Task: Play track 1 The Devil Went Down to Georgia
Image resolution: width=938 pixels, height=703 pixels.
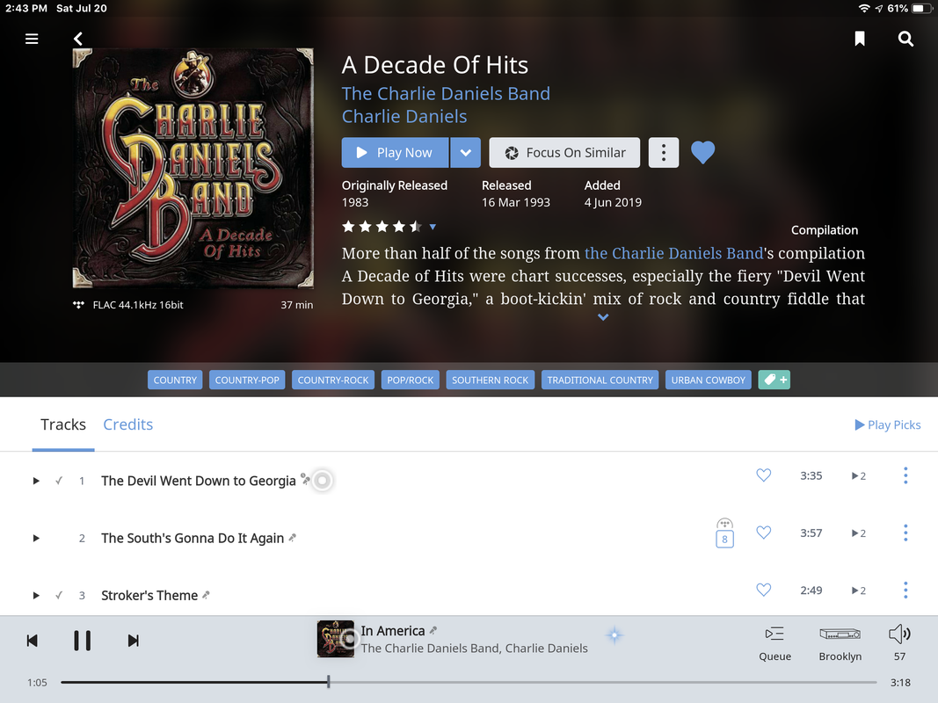Action: pyautogui.click(x=36, y=481)
